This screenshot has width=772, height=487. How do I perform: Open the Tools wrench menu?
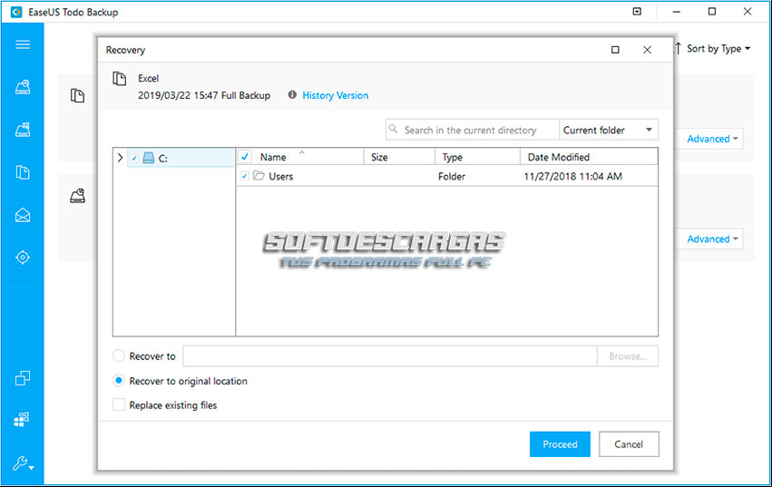(23, 463)
